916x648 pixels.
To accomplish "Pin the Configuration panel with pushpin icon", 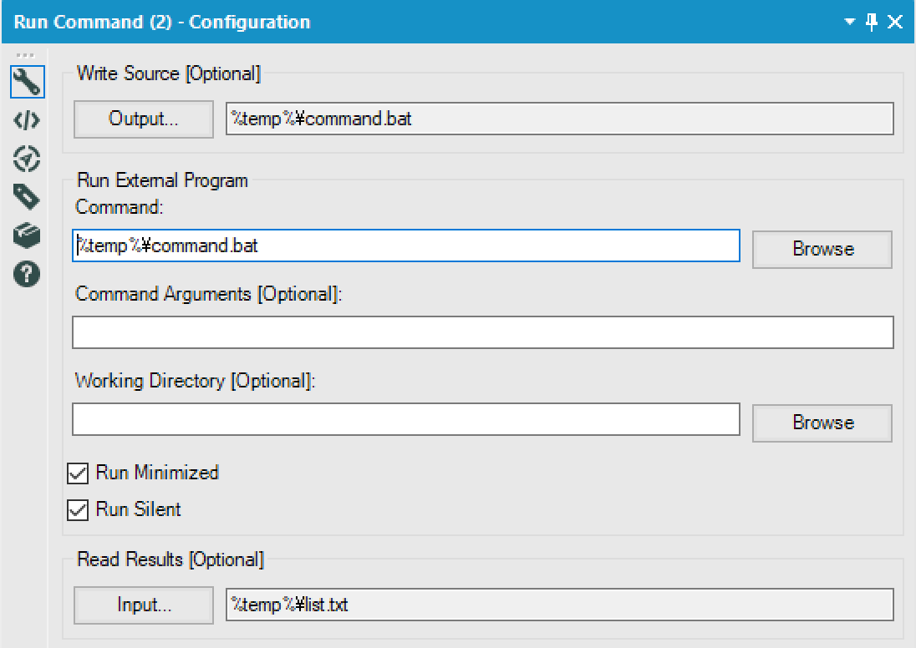I will [x=873, y=23].
